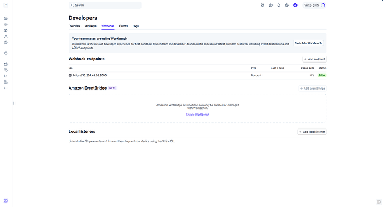Click Add endpoint button
The height and width of the screenshot is (207, 383).
tap(314, 59)
